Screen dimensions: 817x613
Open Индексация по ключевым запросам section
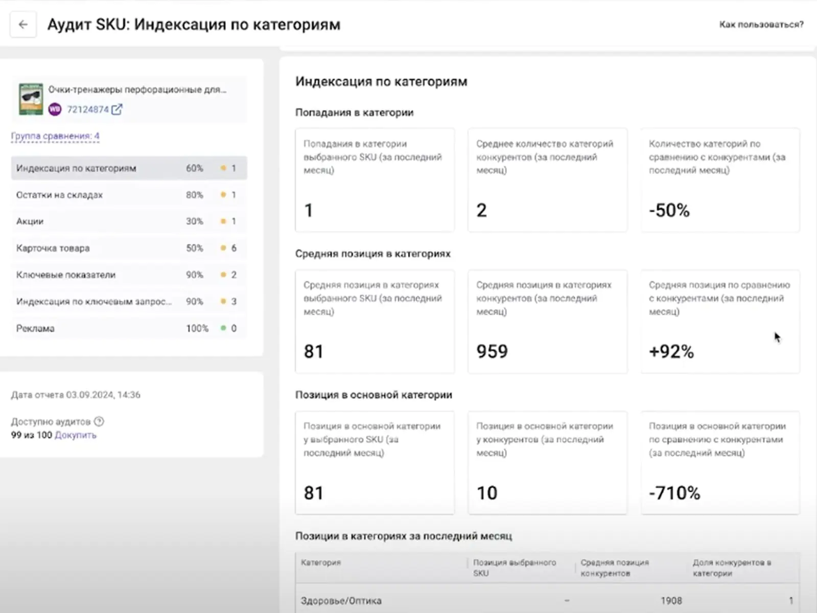(129, 302)
